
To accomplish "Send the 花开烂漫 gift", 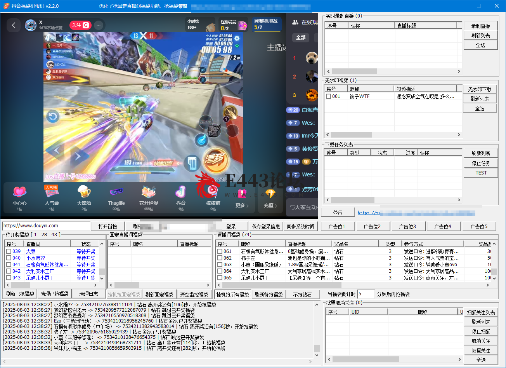I will tap(149, 197).
